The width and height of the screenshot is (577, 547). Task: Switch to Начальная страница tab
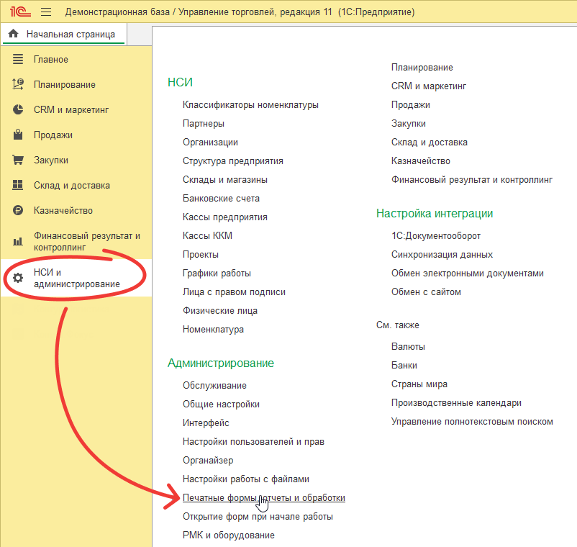[x=64, y=35]
